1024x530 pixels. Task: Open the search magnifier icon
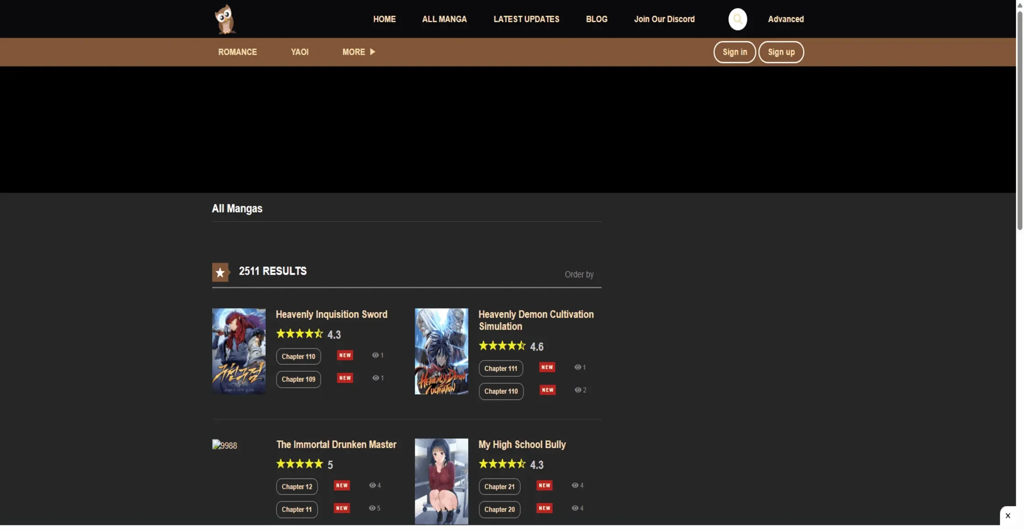pos(737,19)
